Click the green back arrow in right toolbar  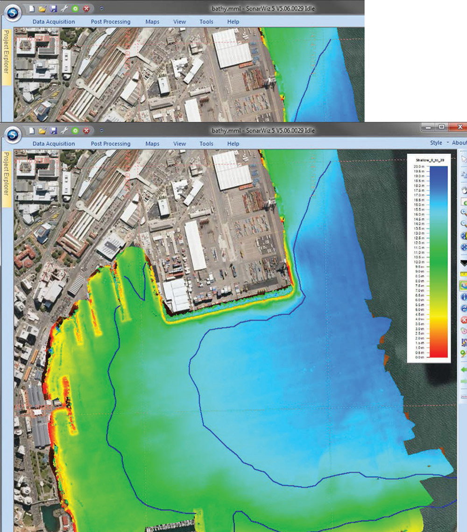[x=464, y=370]
